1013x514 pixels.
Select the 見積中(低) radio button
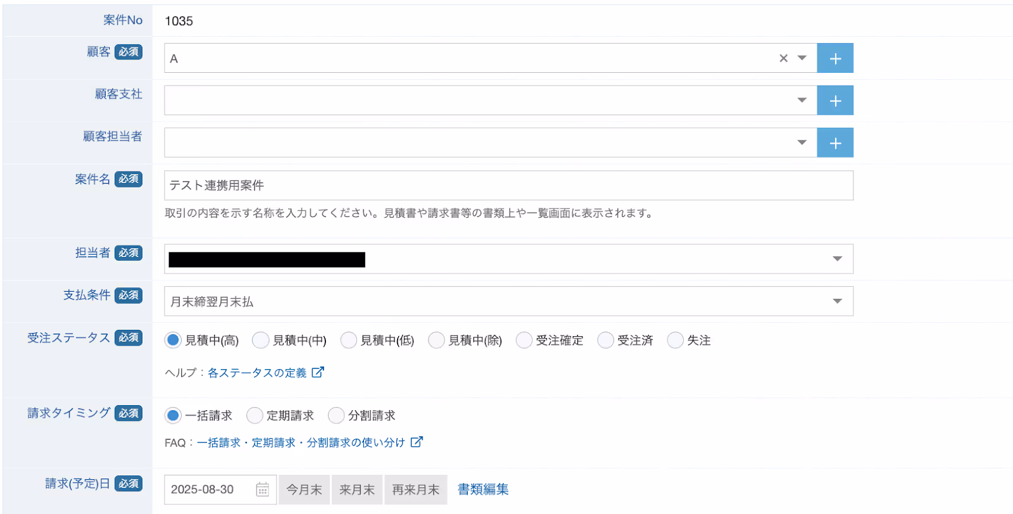[x=348, y=340]
